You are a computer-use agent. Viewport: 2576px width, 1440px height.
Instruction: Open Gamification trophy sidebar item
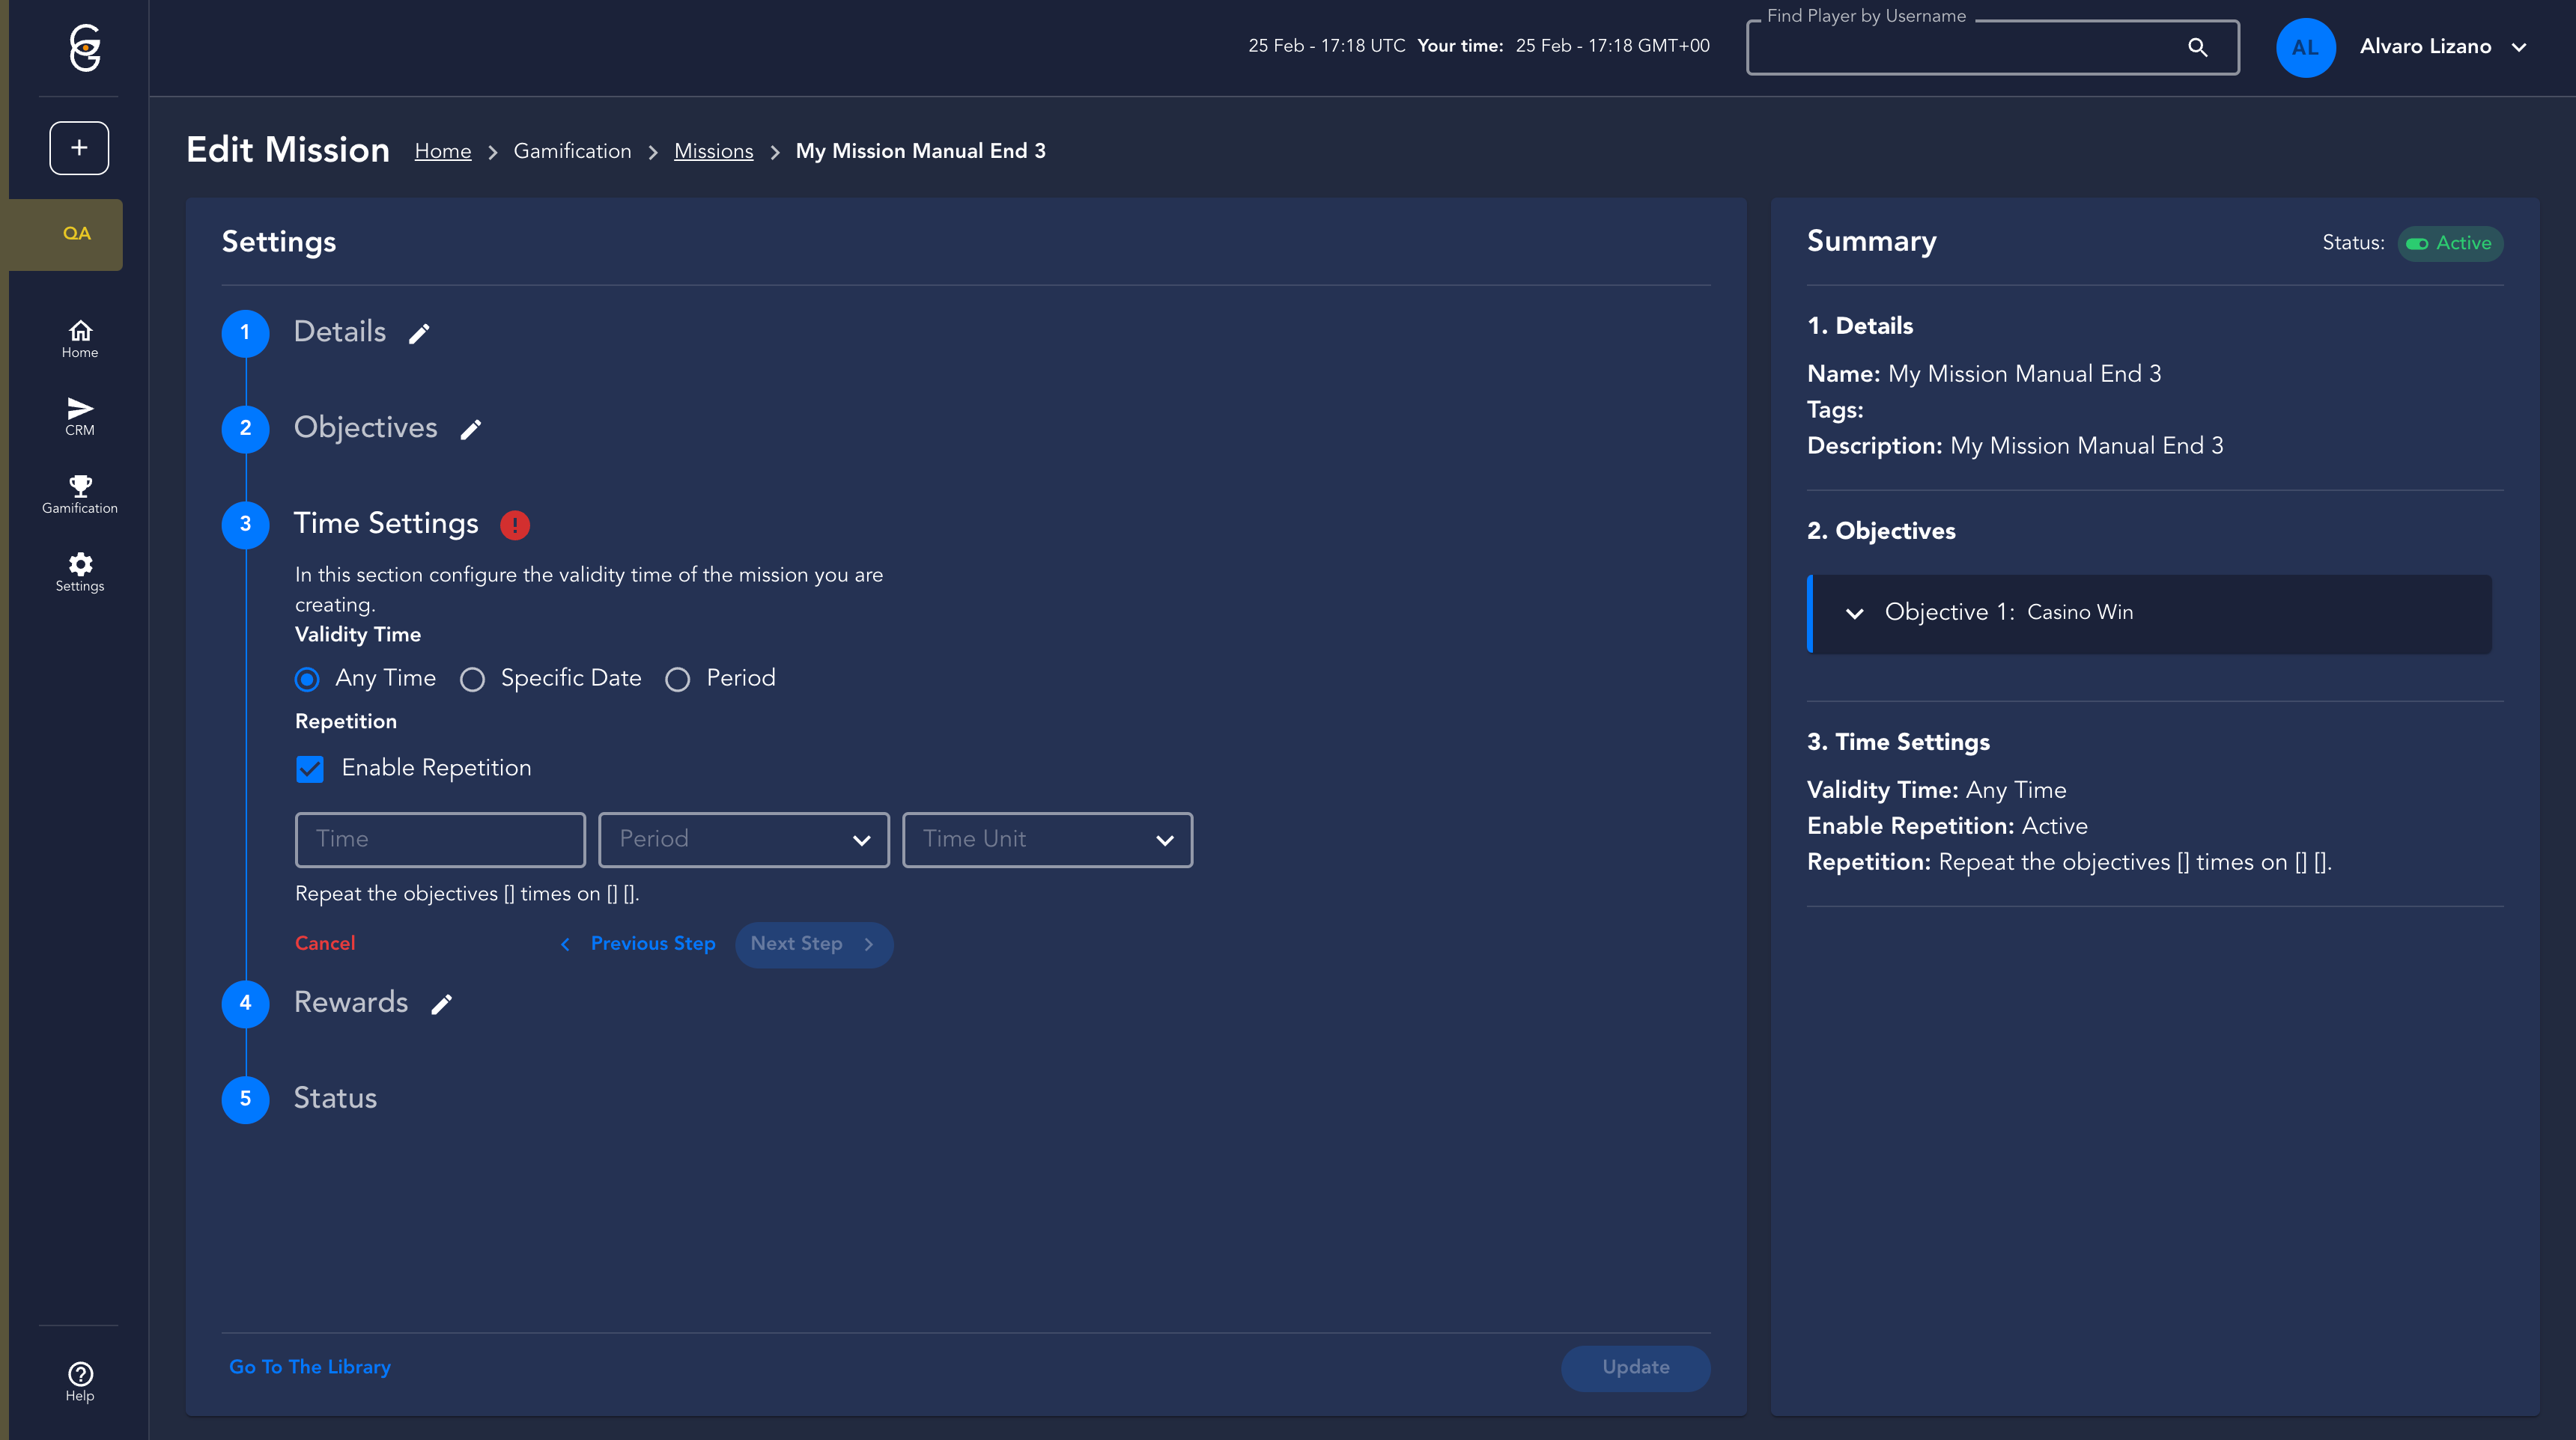pyautogui.click(x=80, y=494)
